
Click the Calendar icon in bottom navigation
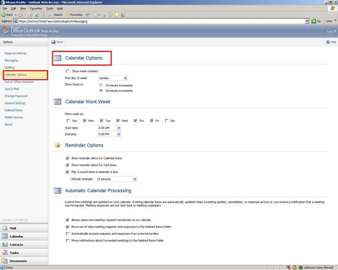click(5, 236)
